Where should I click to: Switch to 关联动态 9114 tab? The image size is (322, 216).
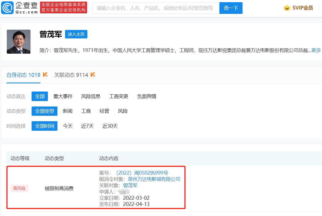71,75
